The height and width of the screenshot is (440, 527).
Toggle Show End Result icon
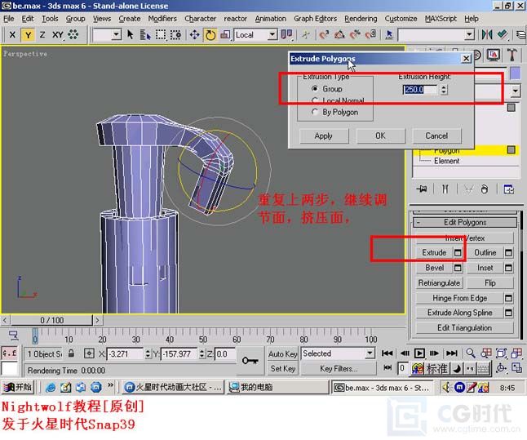tap(445, 189)
